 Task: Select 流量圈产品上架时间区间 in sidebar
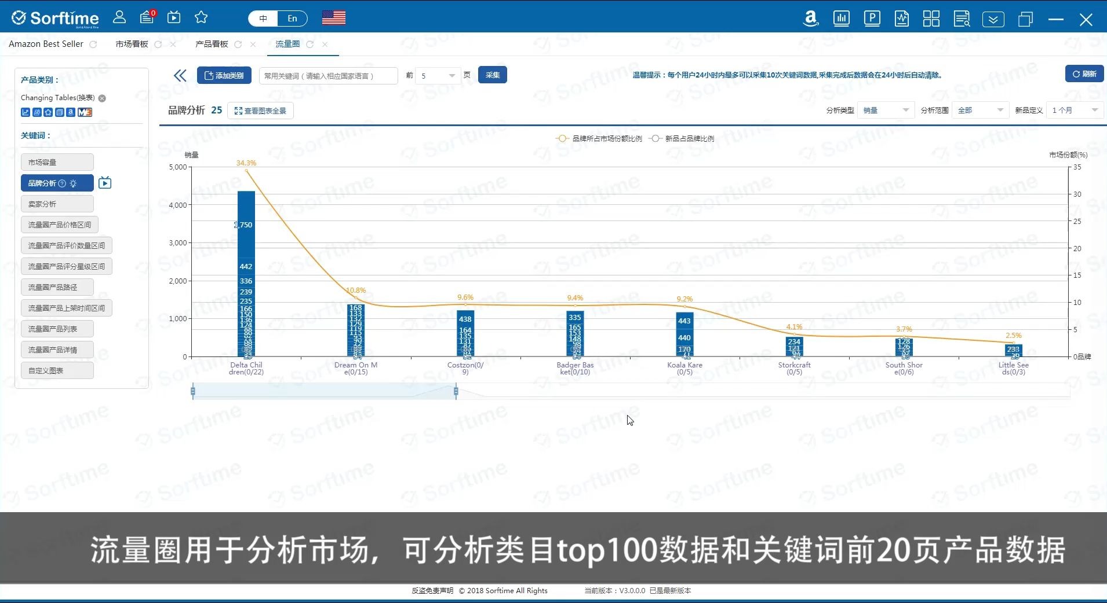(67, 308)
